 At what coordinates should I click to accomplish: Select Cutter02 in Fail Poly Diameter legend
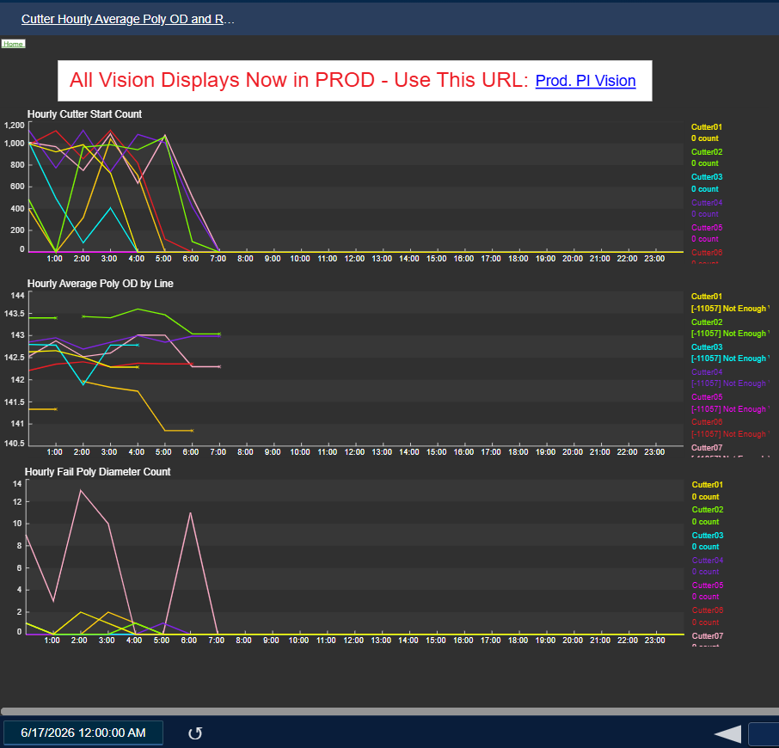[707, 510]
